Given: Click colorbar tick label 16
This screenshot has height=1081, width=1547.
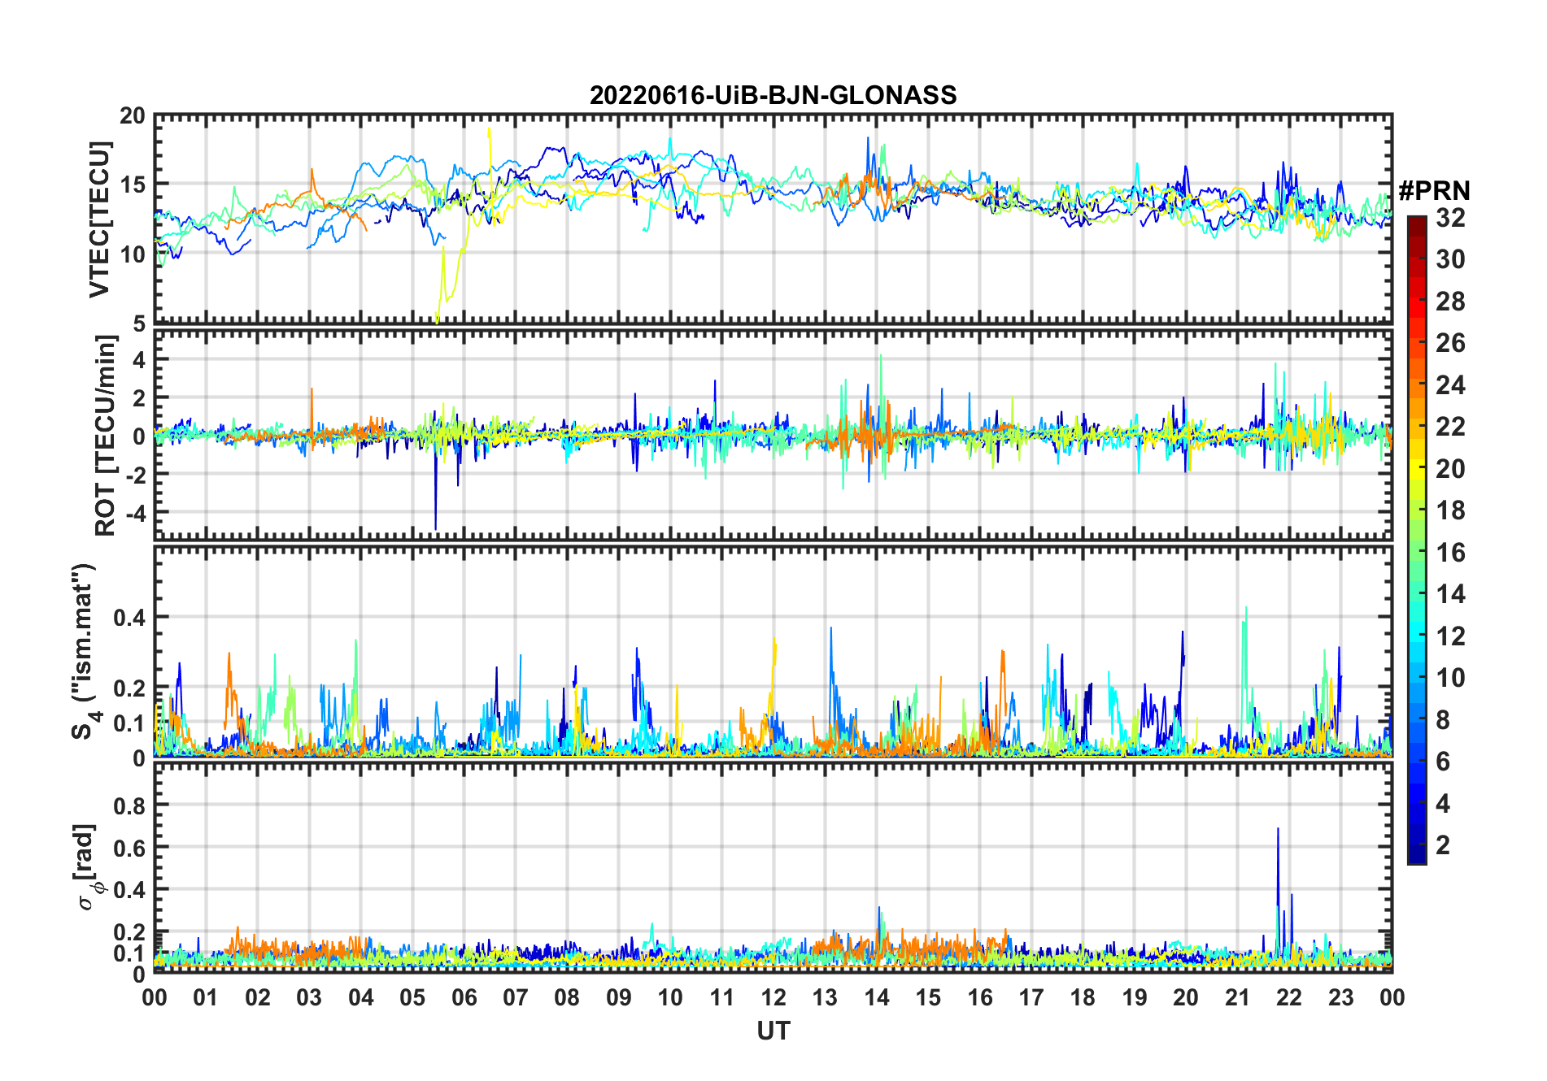Looking at the screenshot, I should point(1450,553).
